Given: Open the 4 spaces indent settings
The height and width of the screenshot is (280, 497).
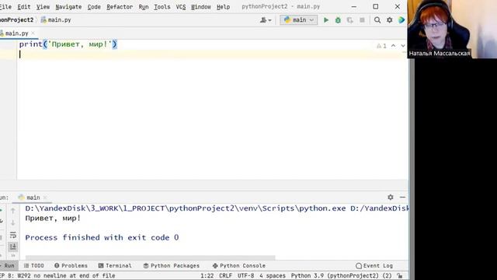Looking at the screenshot, I should click(x=273, y=275).
